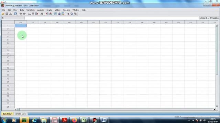Open the Dialog Recall toolbar icon
This screenshot has height=123, width=220.
coord(15,14)
